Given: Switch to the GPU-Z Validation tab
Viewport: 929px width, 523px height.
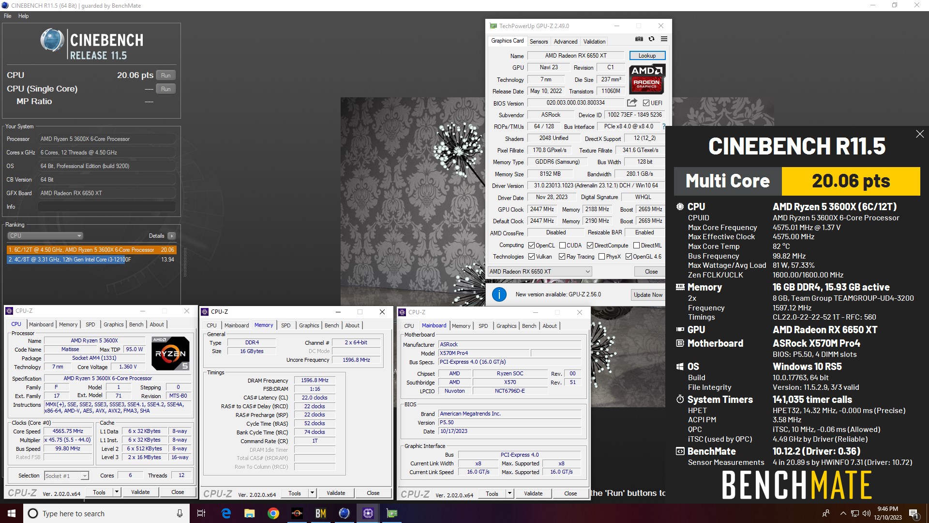Looking at the screenshot, I should [594, 42].
